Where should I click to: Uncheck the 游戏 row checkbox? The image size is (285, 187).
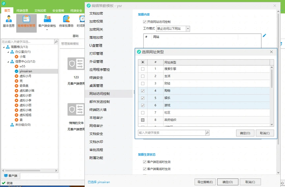[x=143, y=105]
